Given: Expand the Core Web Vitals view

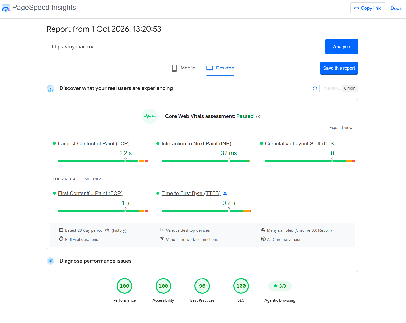Looking at the screenshot, I should 341,128.
